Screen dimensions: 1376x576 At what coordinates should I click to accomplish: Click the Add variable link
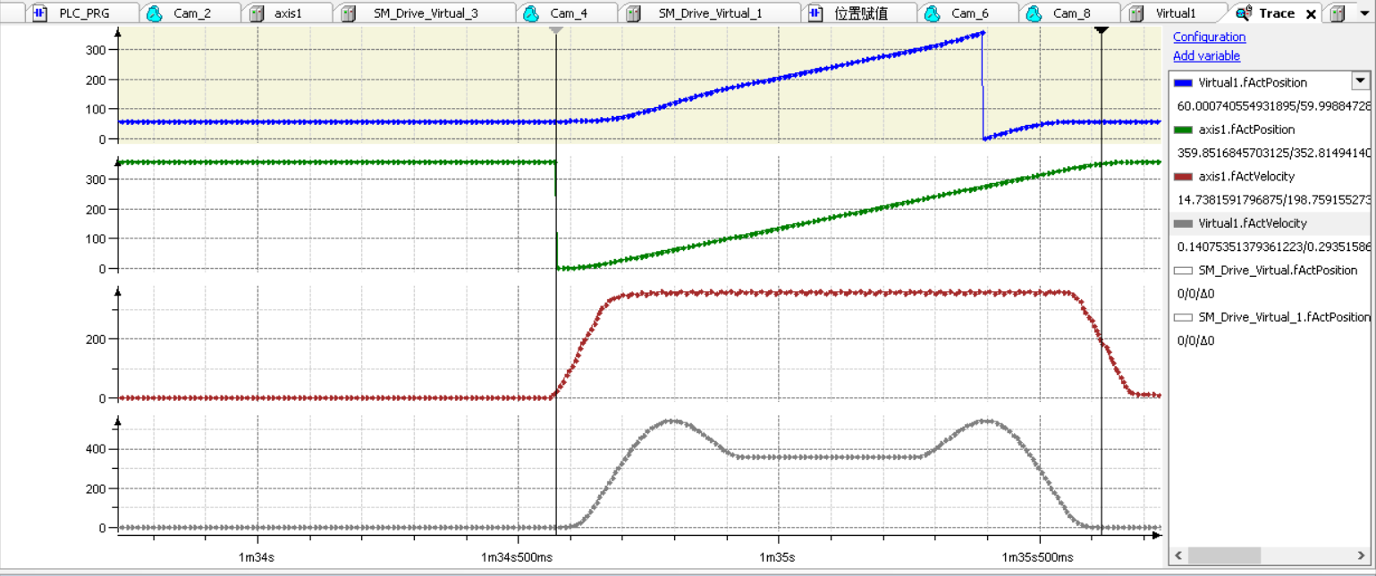tap(1206, 55)
